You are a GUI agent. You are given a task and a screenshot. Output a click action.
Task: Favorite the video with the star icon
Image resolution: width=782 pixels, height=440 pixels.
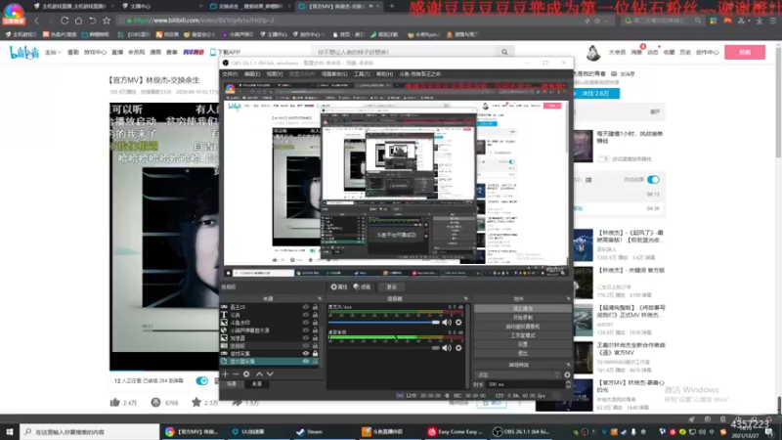[196, 402]
